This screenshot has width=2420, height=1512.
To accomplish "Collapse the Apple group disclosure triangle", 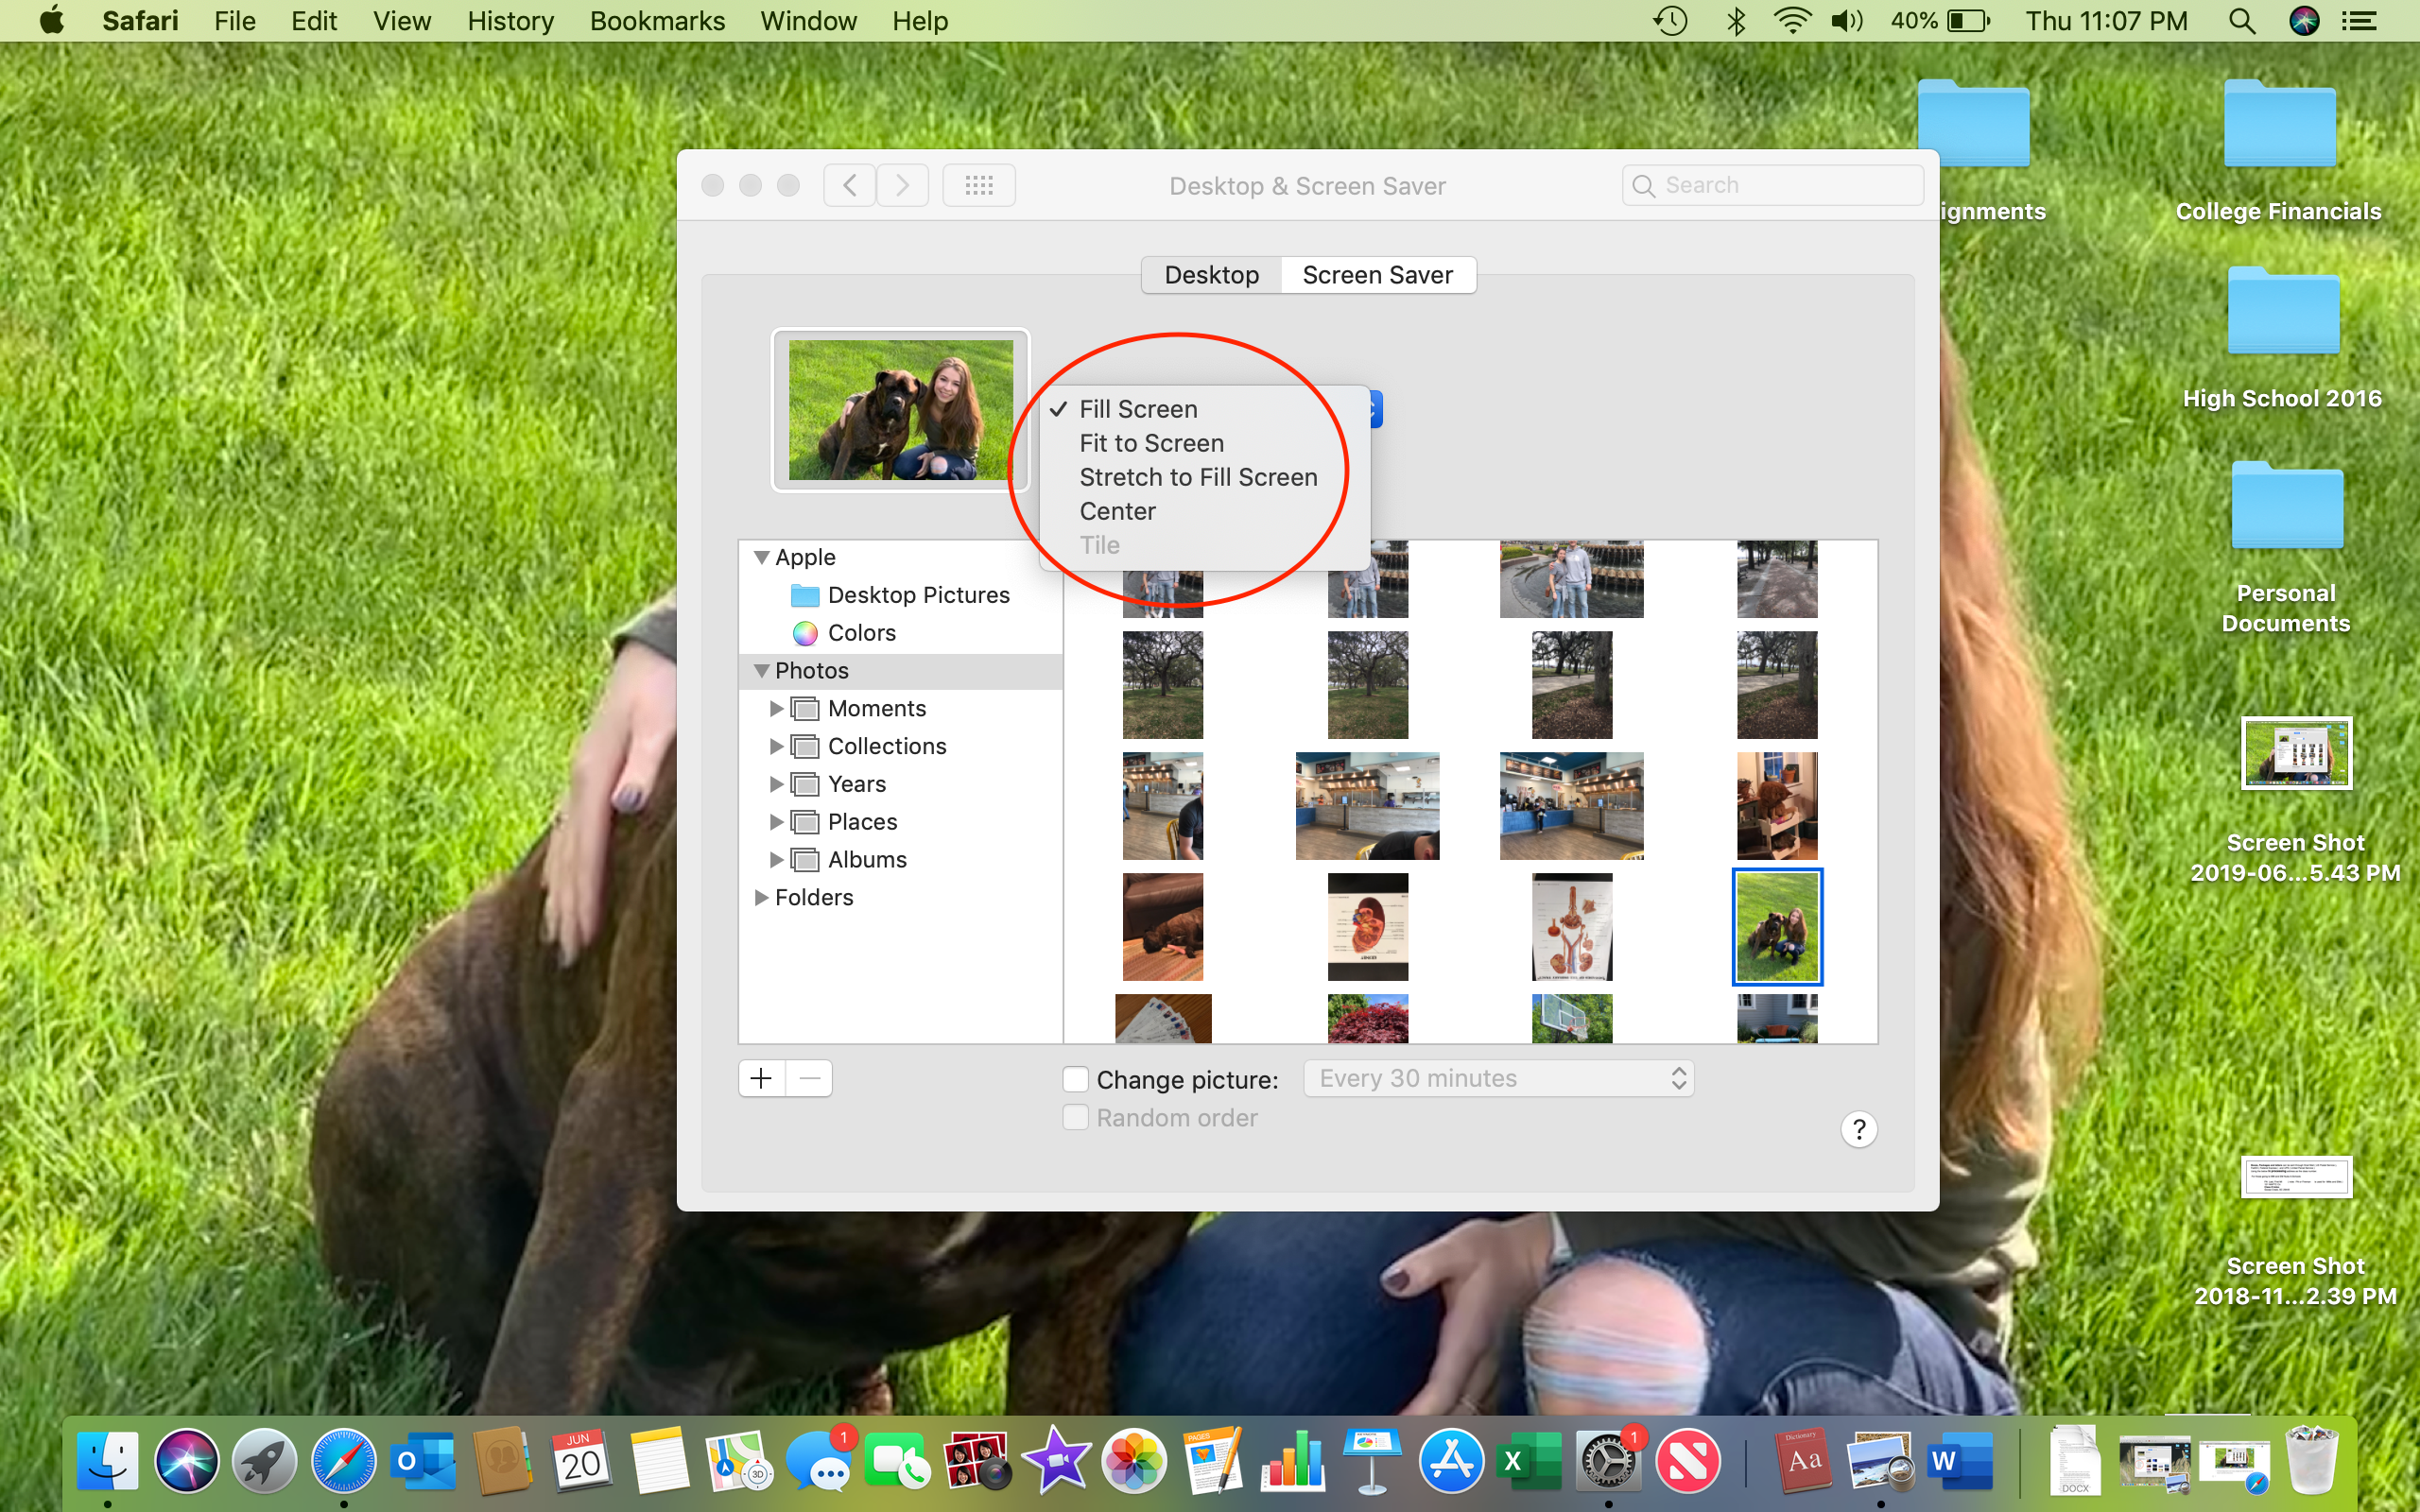I will (x=761, y=557).
